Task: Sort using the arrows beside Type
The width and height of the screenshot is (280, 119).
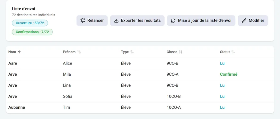Action: point(132,52)
